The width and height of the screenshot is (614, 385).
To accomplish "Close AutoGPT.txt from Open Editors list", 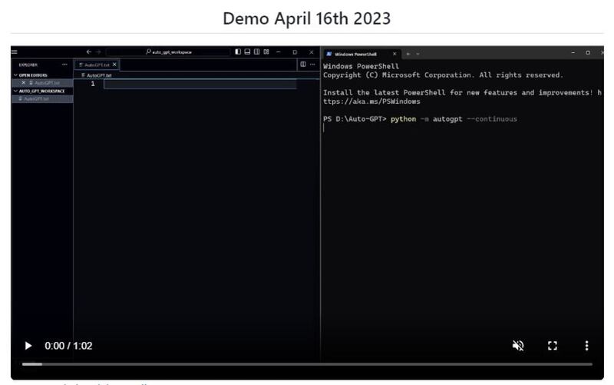I will (23, 83).
